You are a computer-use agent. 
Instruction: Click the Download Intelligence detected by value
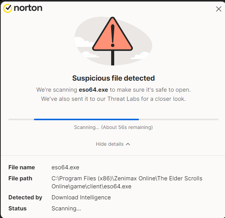(x=81, y=197)
